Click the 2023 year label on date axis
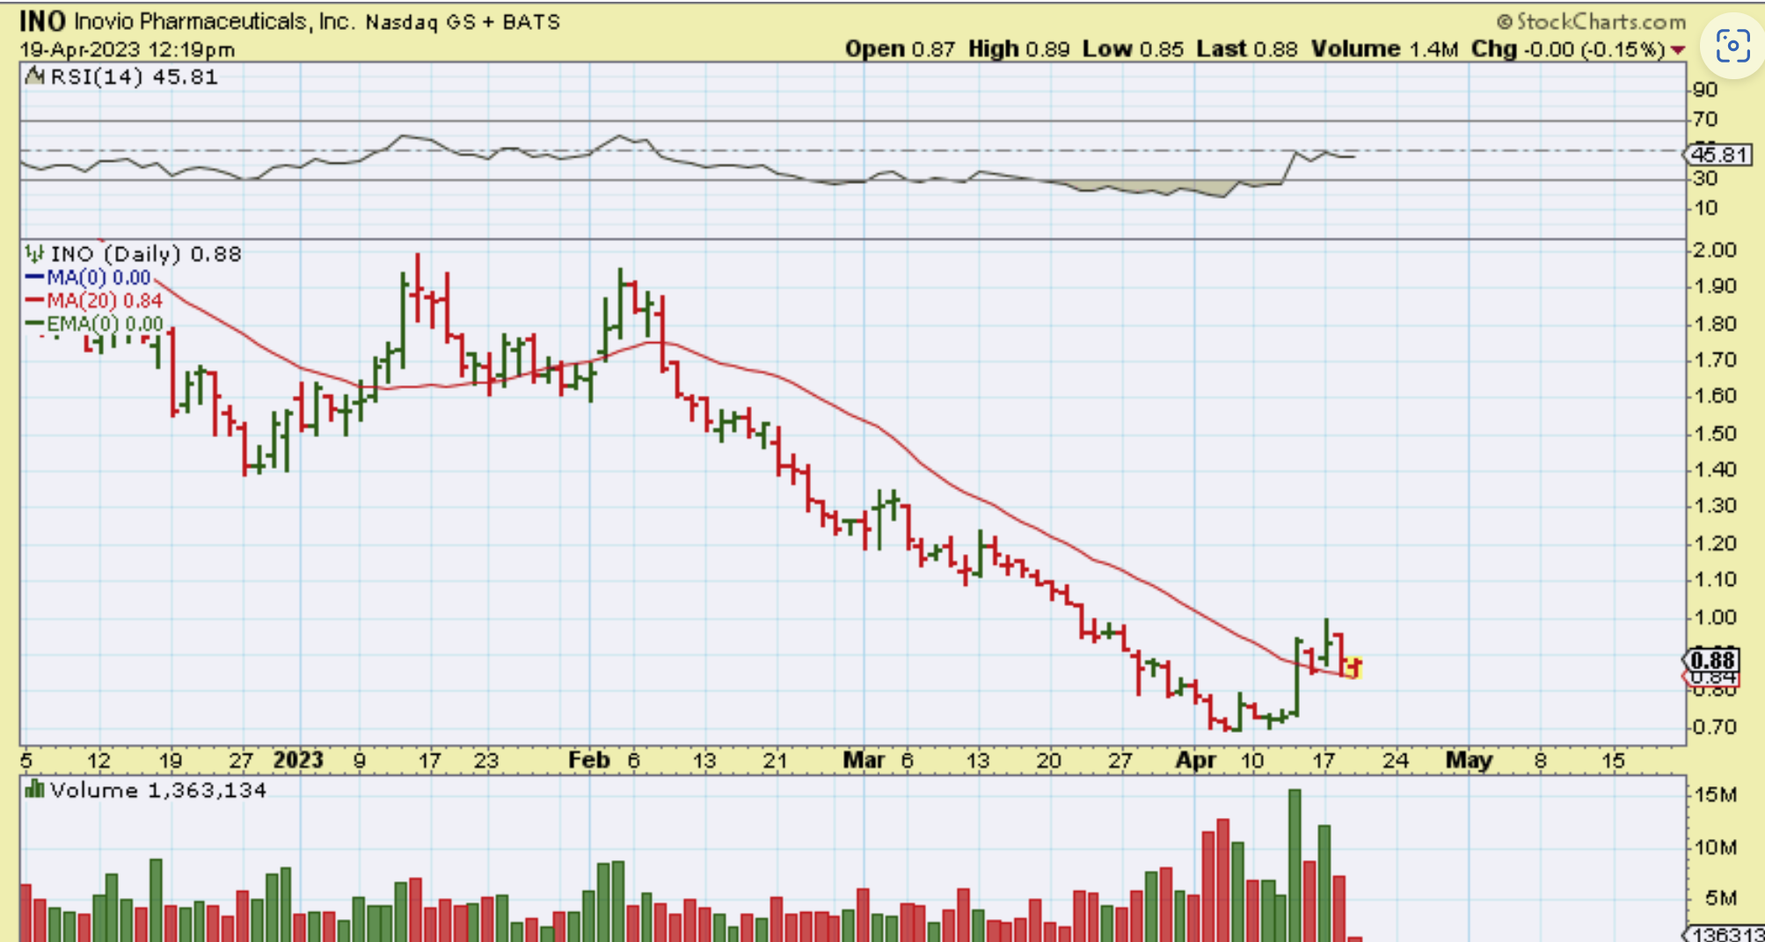Image resolution: width=1765 pixels, height=942 pixels. pos(298,760)
